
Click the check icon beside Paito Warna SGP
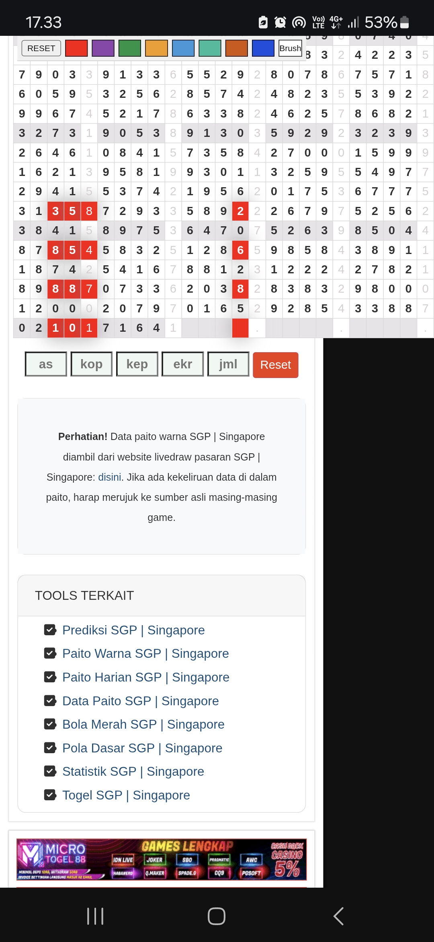click(x=50, y=653)
